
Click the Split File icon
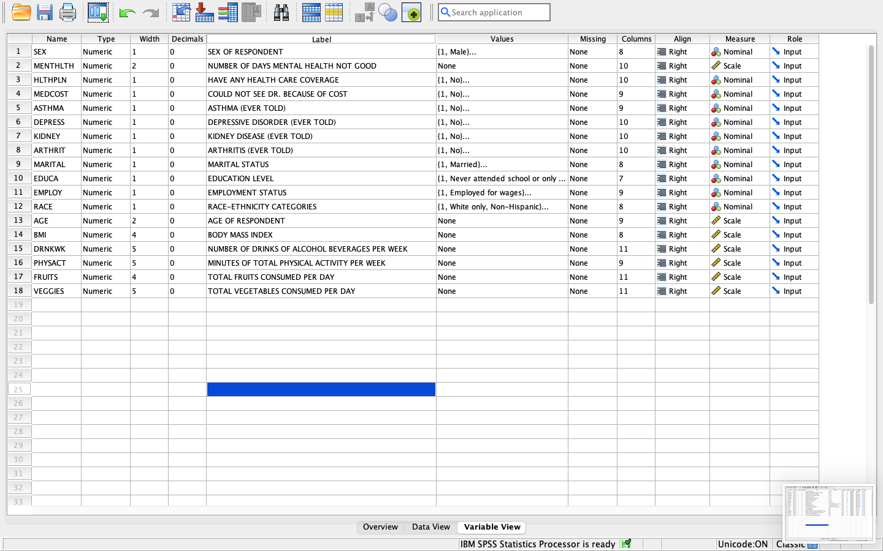click(x=312, y=12)
